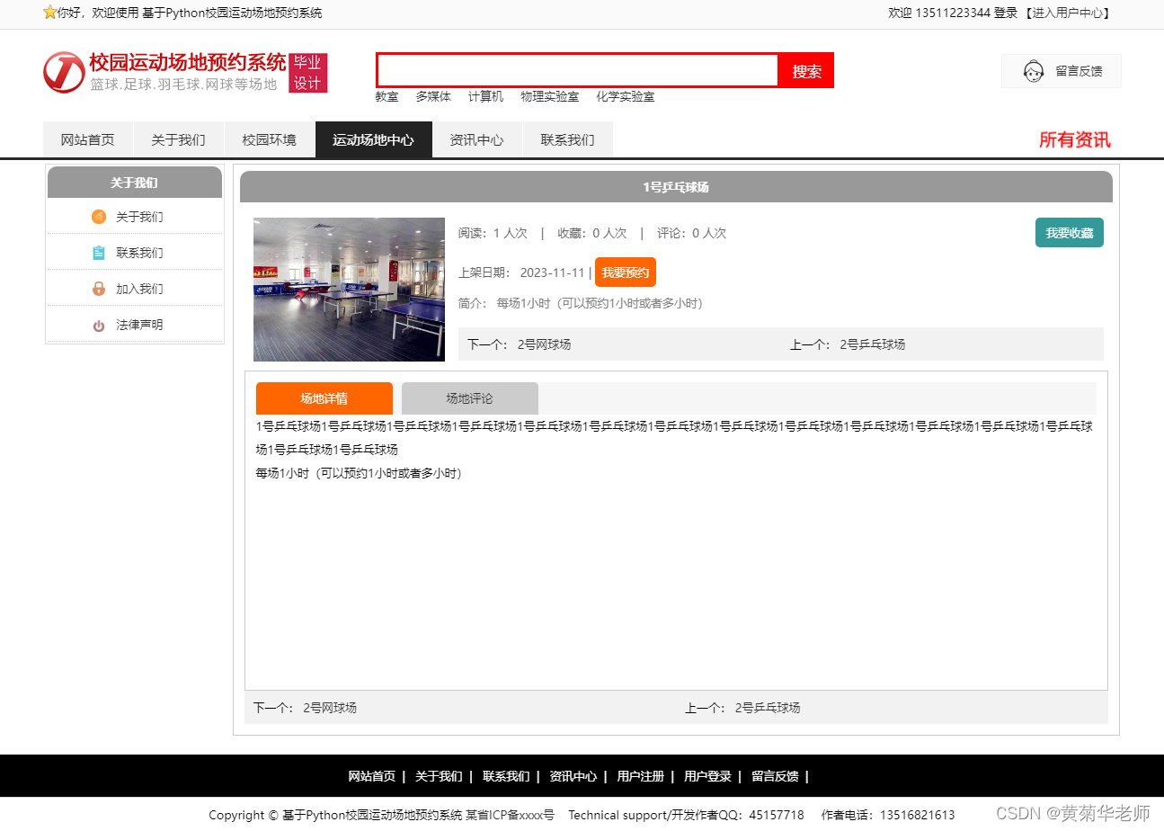The image size is (1164, 831).
Task: Click the lock icon beside 加入我们
Action: [x=99, y=289]
